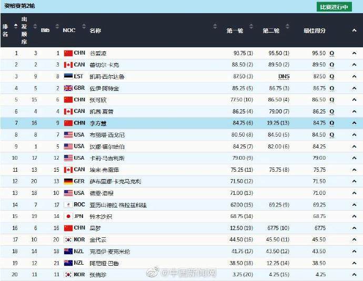Click the Canada flag beside 蕾切尔·卡克

[x=68, y=65]
